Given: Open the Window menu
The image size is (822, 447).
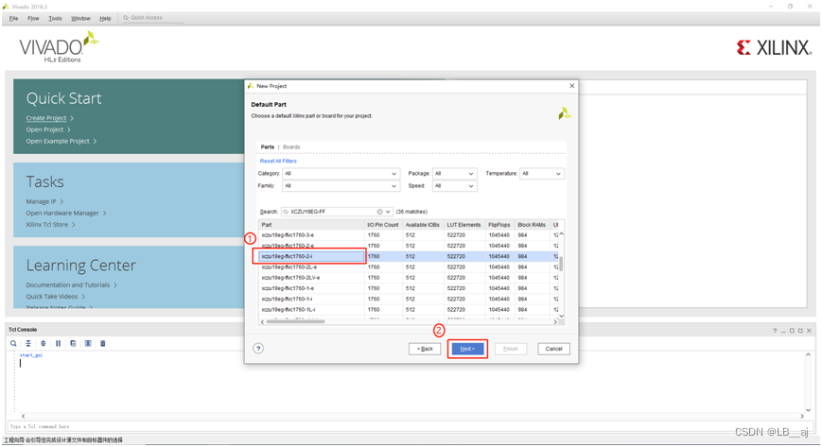Looking at the screenshot, I should [x=80, y=18].
